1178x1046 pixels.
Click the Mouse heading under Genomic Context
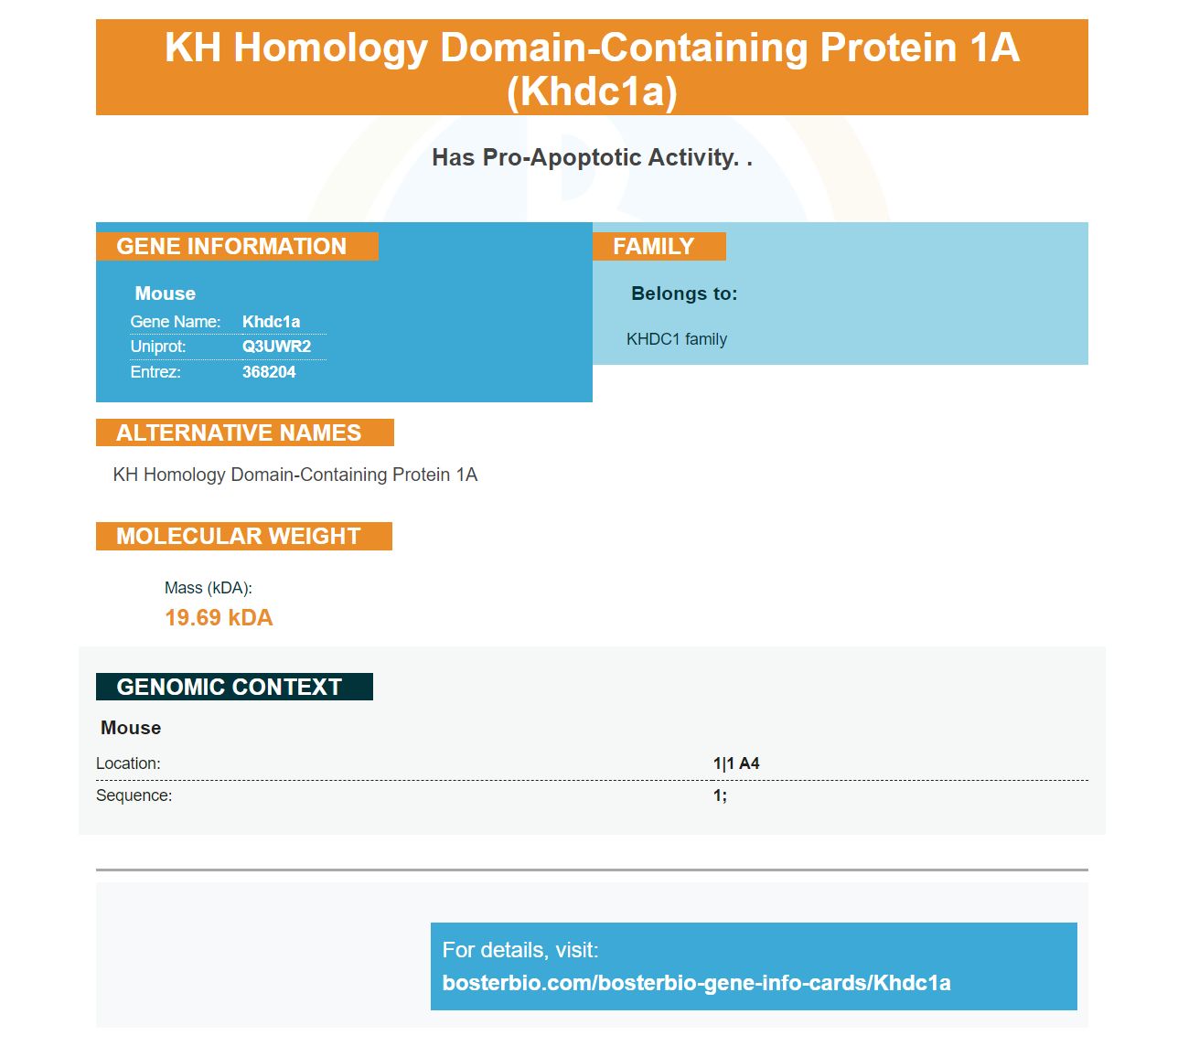click(x=131, y=728)
